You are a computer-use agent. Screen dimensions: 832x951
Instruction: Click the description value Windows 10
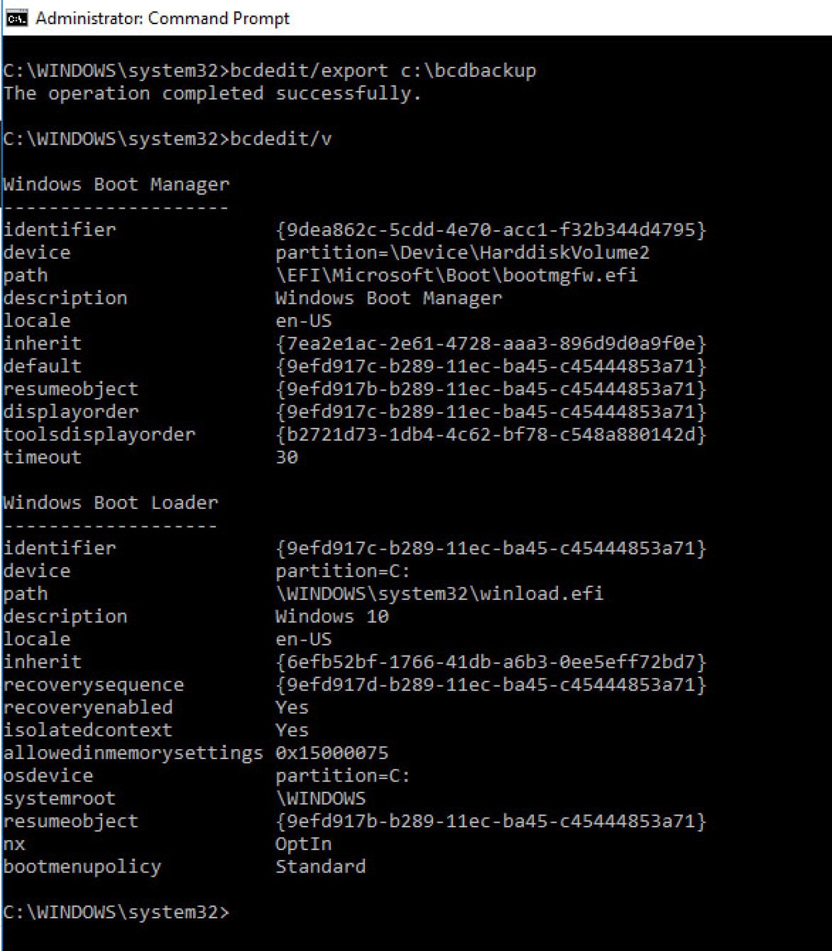point(332,616)
